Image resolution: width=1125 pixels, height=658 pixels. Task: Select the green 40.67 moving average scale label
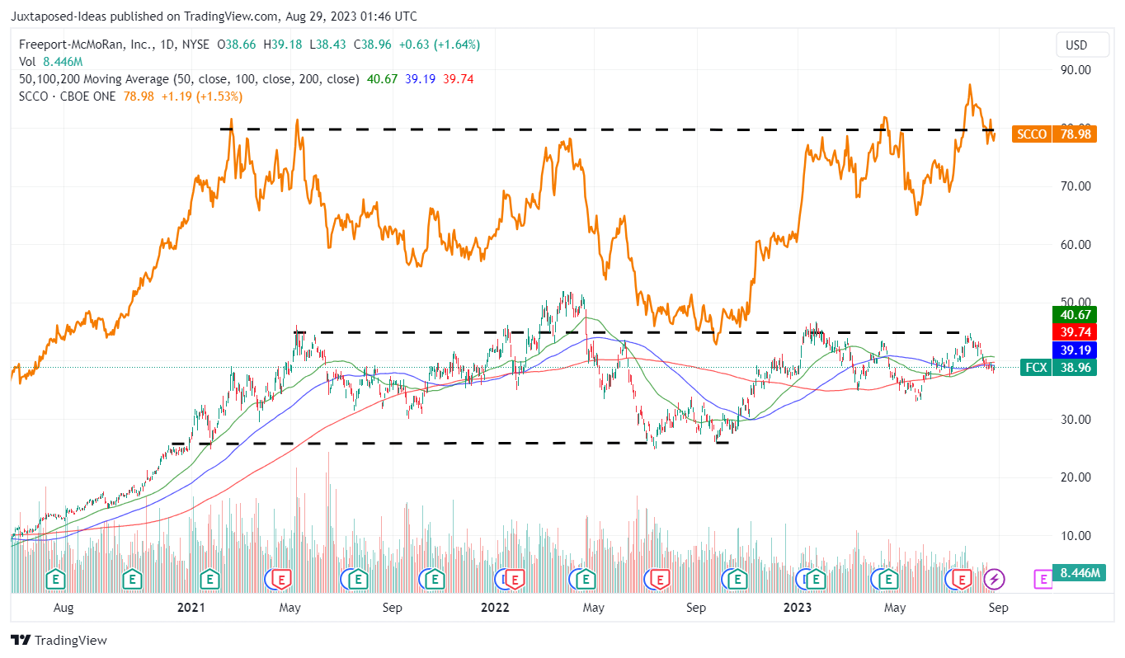point(1074,314)
